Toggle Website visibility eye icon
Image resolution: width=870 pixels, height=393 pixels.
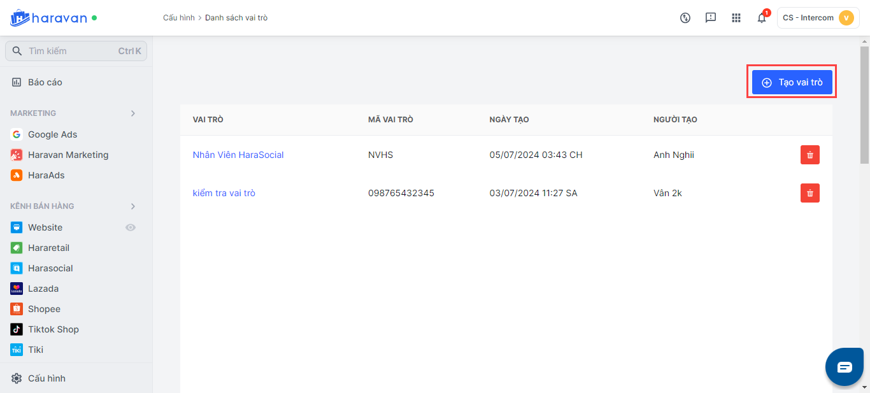(131, 227)
